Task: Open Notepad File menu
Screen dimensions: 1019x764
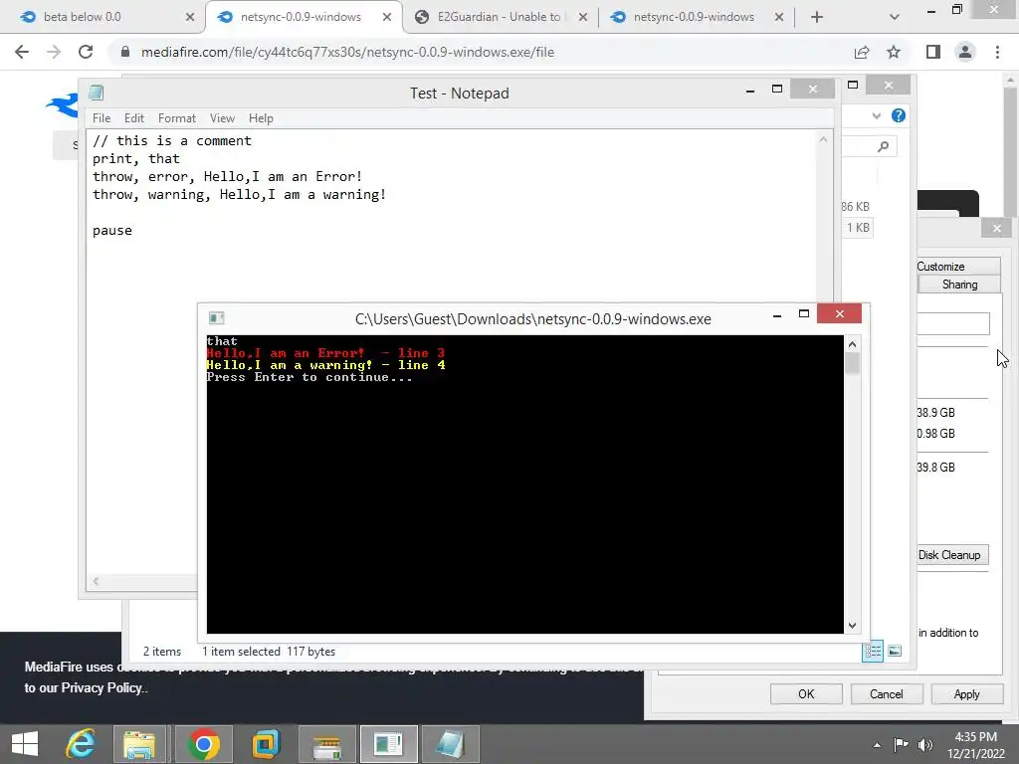Action: click(102, 118)
